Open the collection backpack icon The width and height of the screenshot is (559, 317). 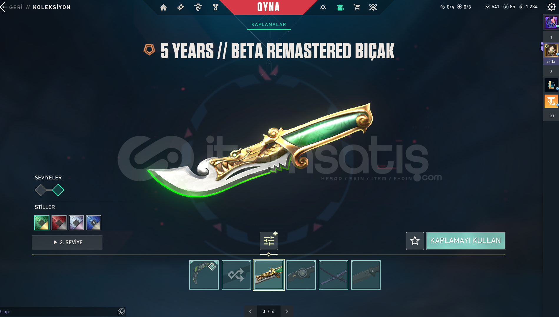(340, 7)
